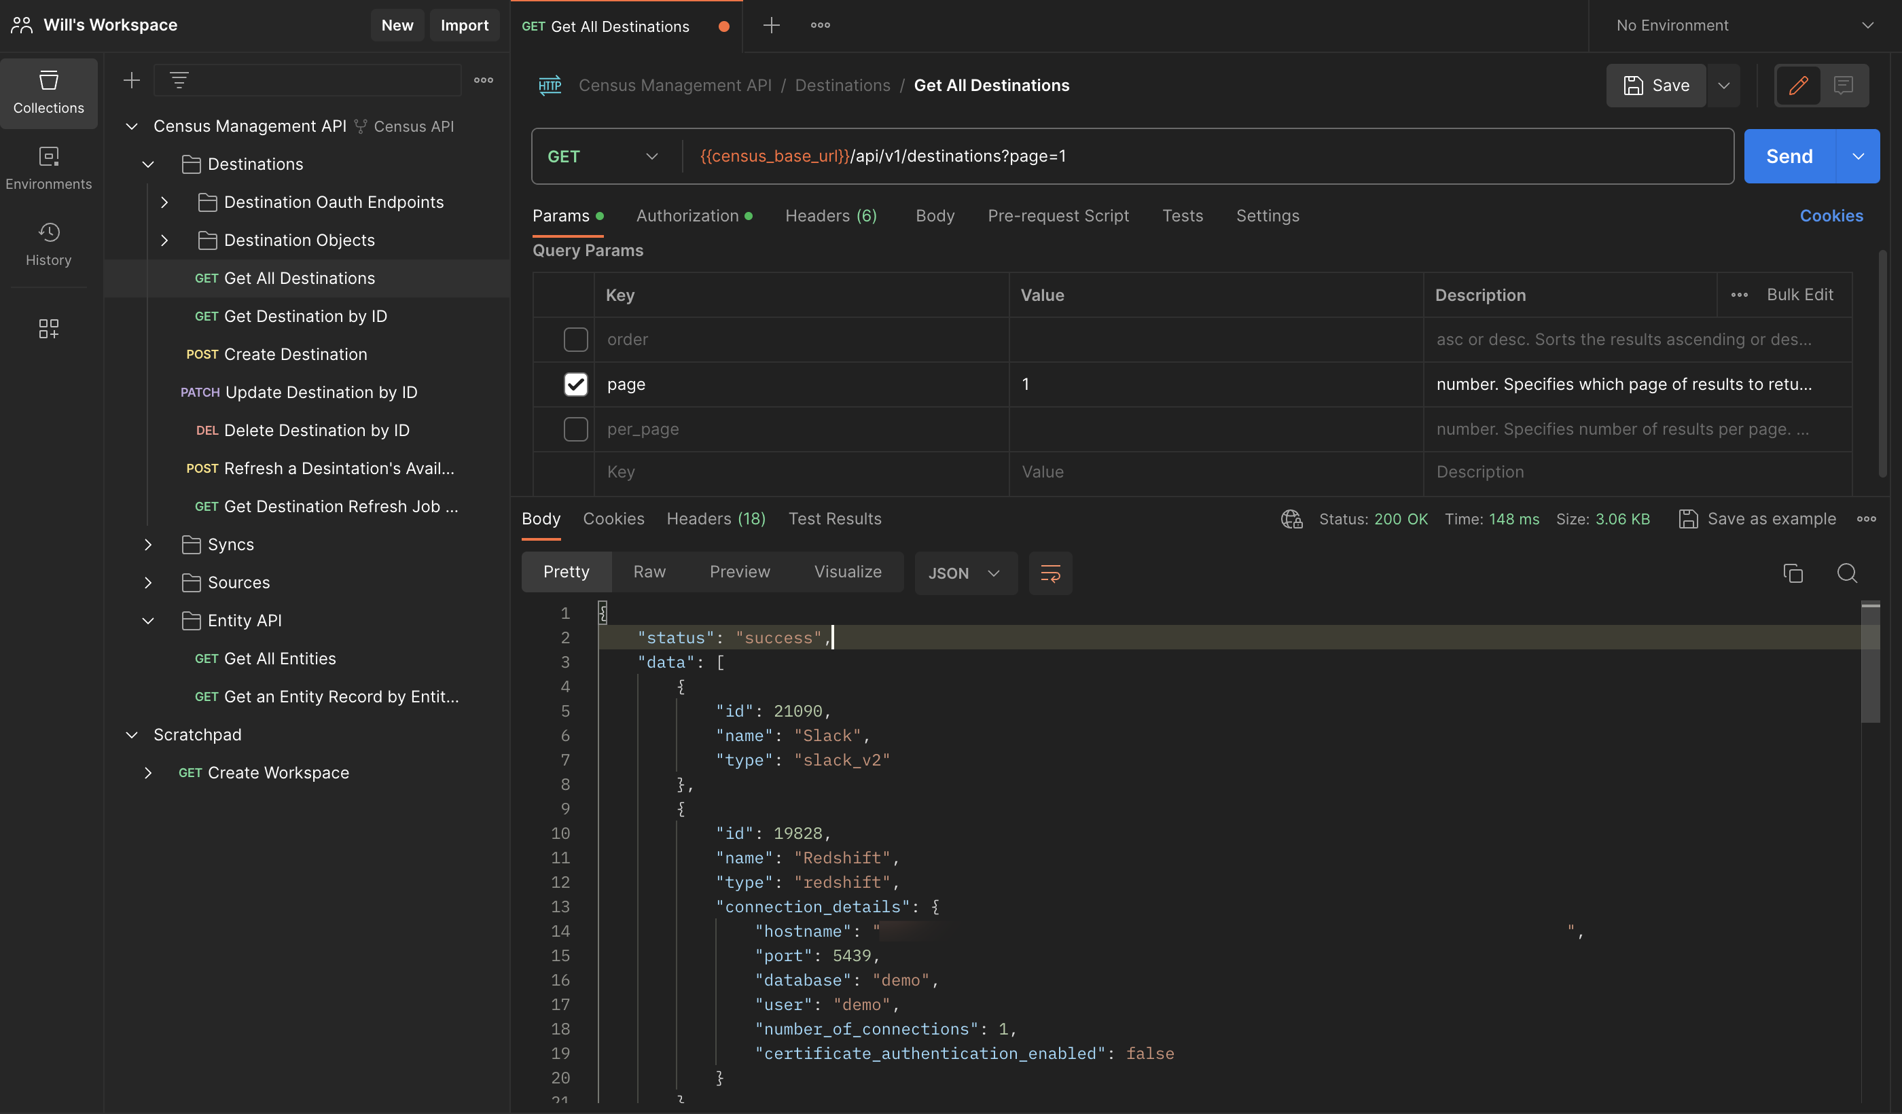This screenshot has height=1114, width=1902.
Task: Click the Send button
Action: [1788, 156]
